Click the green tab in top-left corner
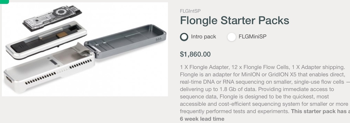Screen dimensions: 350x123 pos(4,1)
